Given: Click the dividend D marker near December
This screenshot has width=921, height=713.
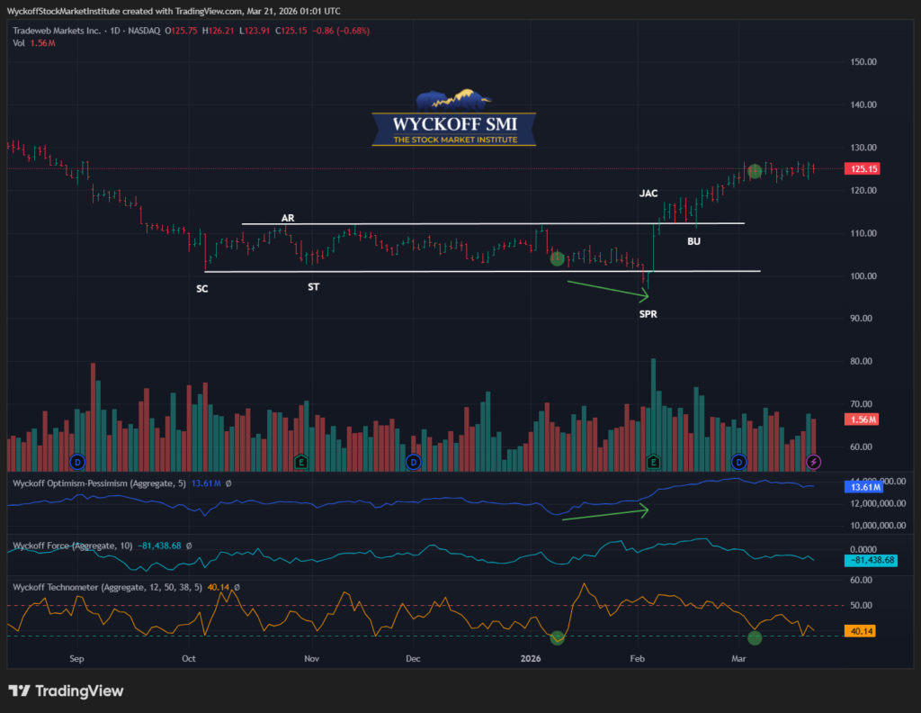Looking at the screenshot, I should coord(414,462).
